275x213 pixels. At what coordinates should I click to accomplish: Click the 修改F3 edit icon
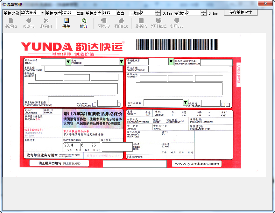pos(29,23)
